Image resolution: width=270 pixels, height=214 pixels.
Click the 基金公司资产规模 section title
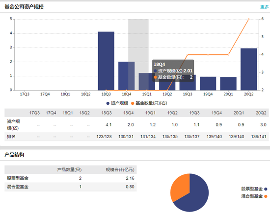pos(24,7)
